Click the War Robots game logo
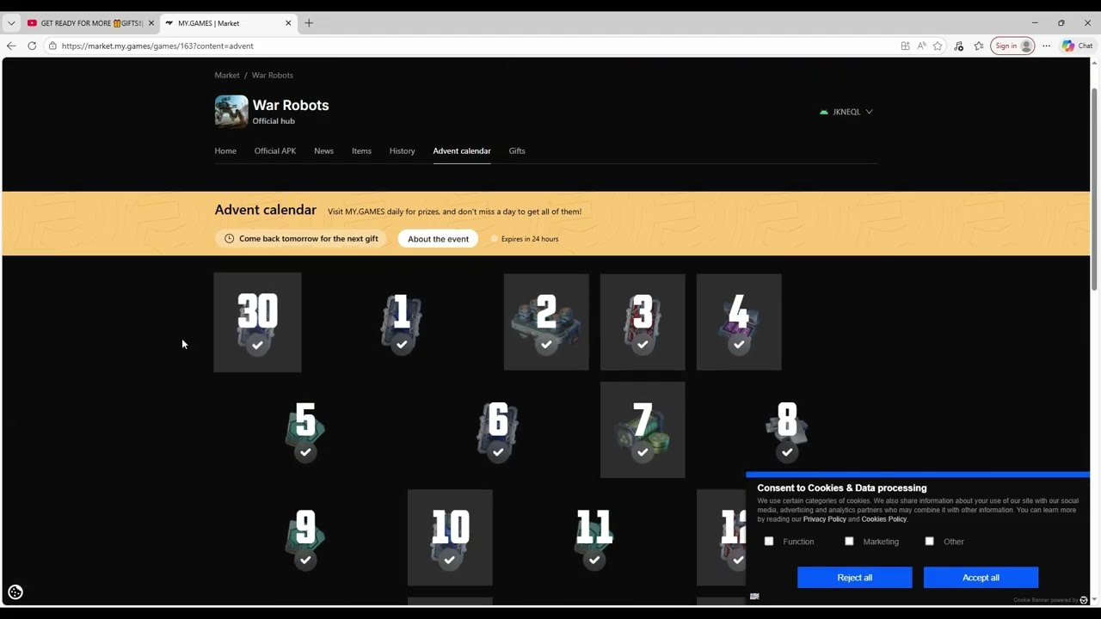Viewport: 1101px width, 619px height. click(231, 112)
